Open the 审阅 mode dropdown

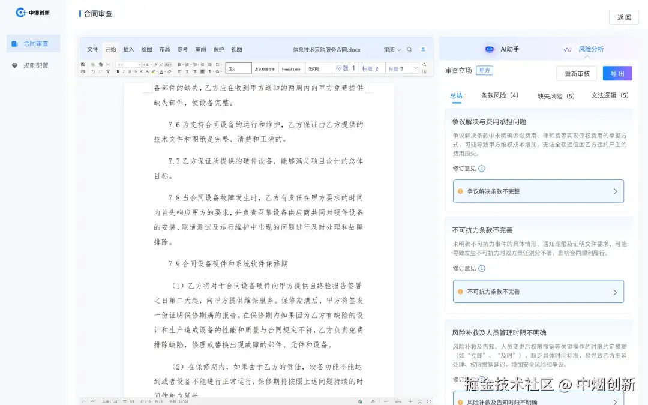point(391,49)
